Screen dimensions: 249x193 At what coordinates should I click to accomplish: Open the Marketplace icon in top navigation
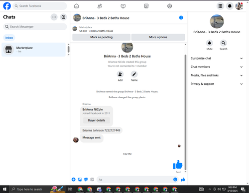pos(146,6)
